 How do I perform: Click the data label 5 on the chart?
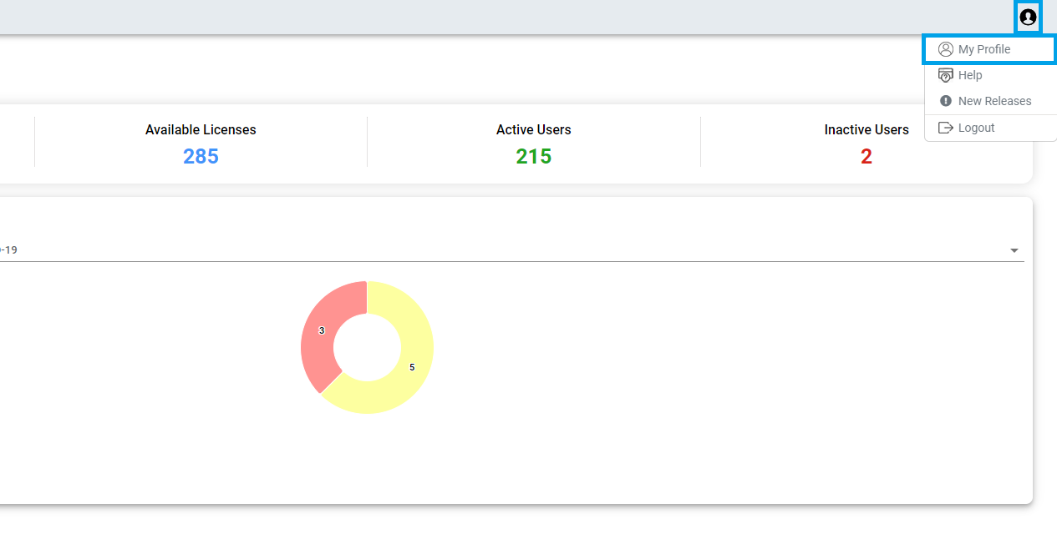pos(412,367)
